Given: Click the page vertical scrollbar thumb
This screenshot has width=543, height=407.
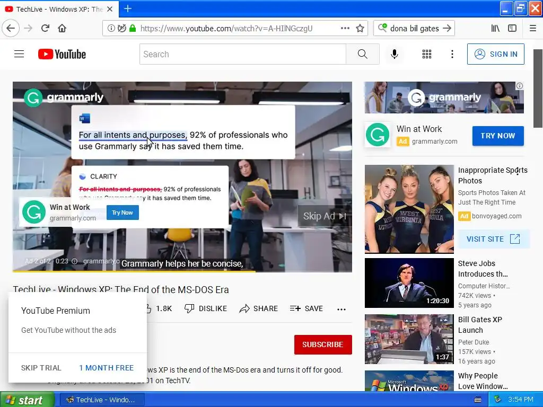Looking at the screenshot, I should coord(538,89).
